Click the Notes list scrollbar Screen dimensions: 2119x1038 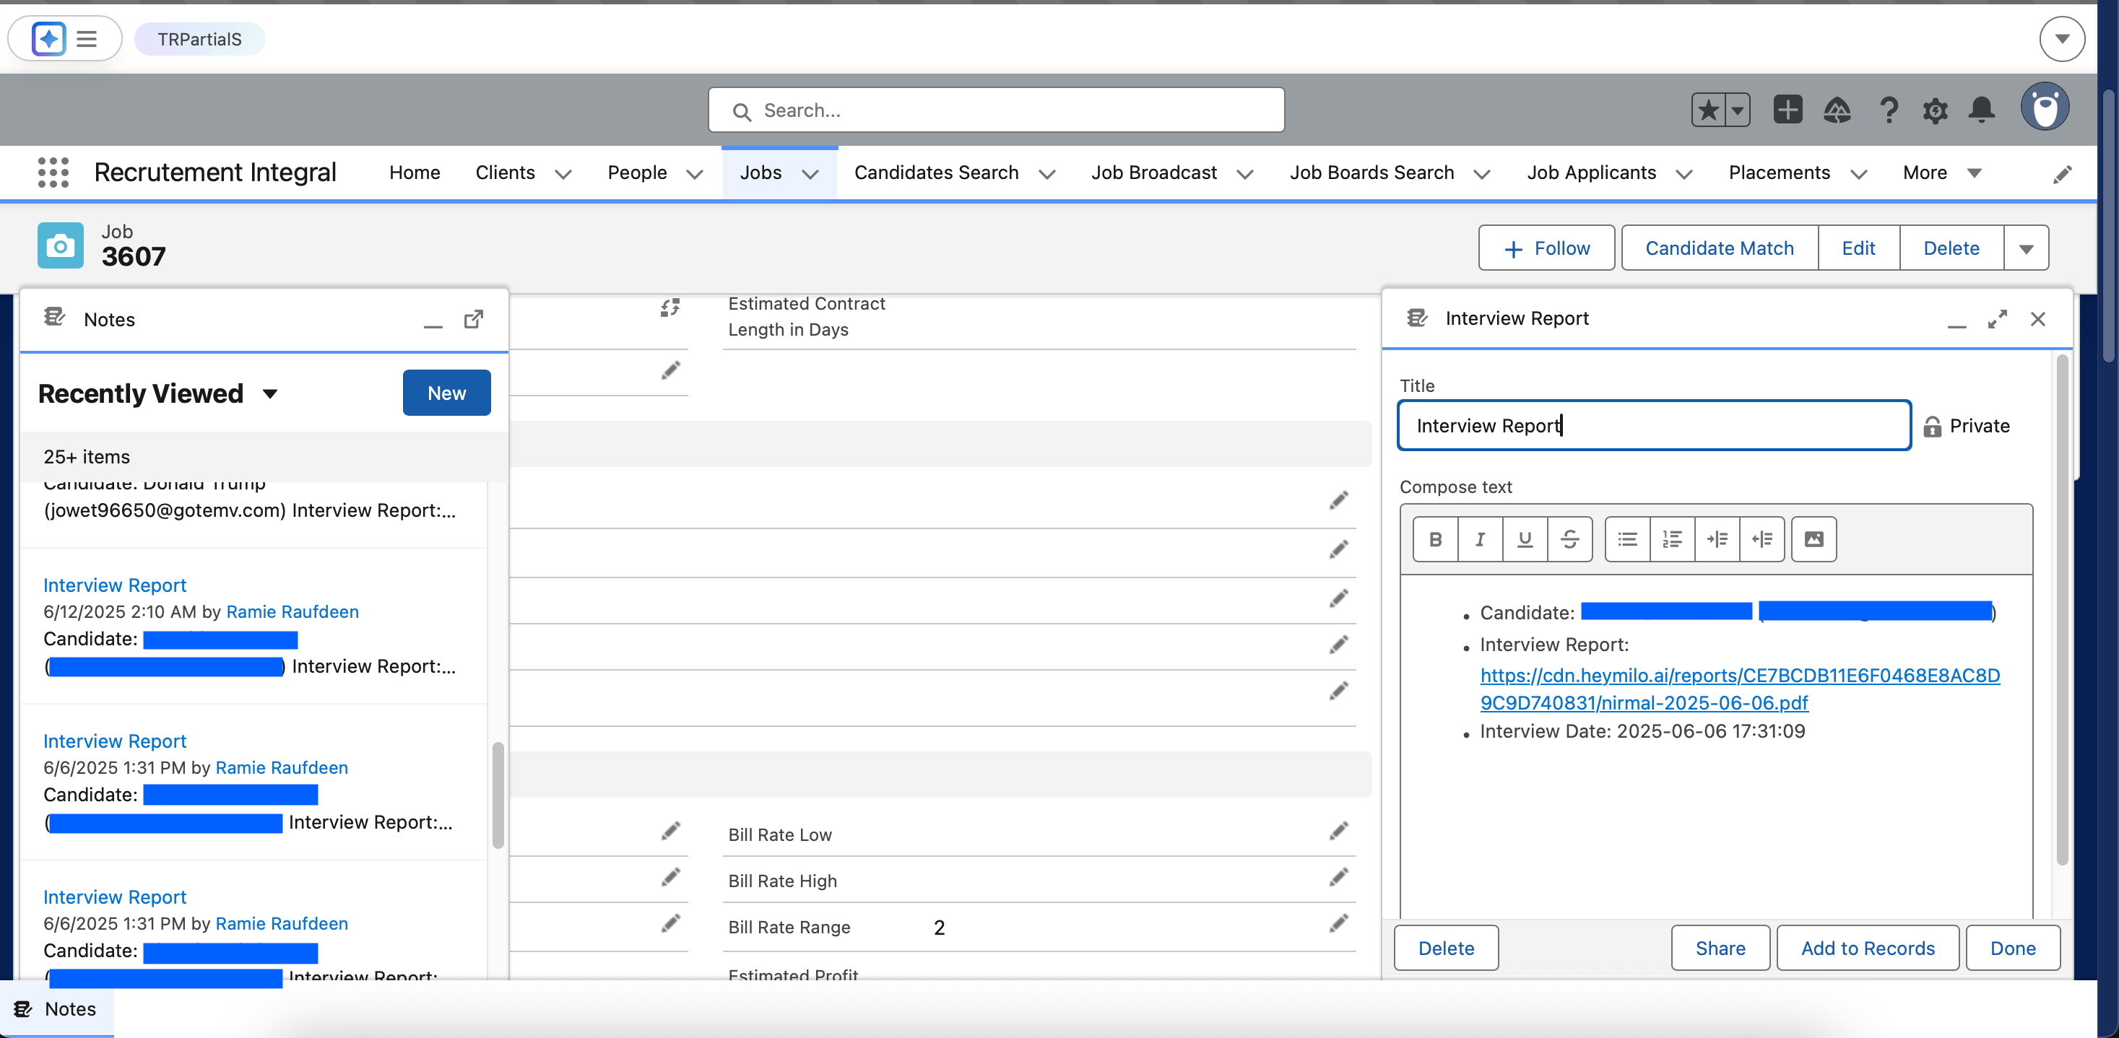pyautogui.click(x=498, y=795)
